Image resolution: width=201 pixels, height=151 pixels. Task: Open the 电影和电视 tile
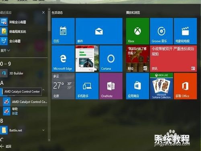click(x=185, y=31)
